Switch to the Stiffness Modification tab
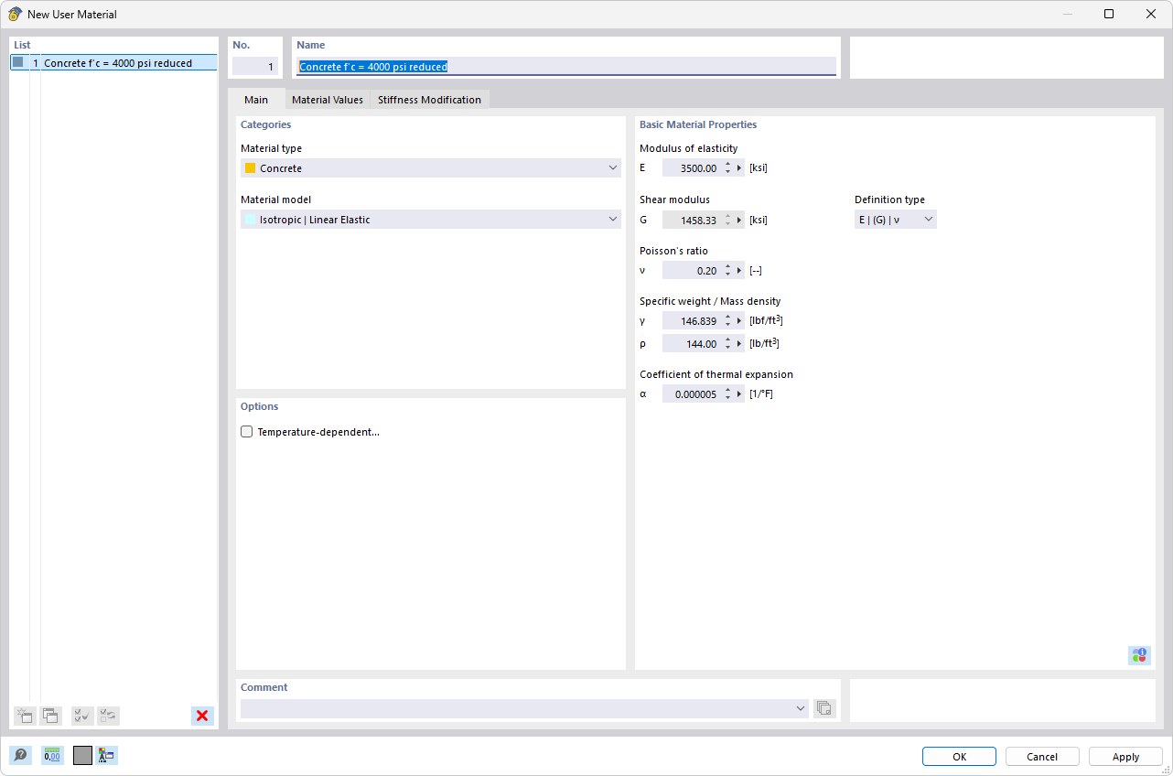 (429, 99)
